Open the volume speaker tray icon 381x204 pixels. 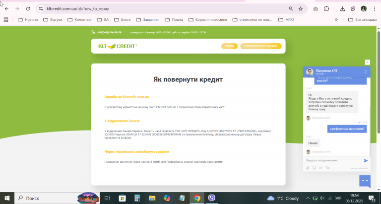pyautogui.click(x=322, y=198)
